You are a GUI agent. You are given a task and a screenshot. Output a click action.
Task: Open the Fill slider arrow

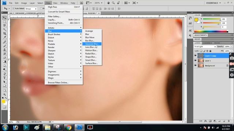pos(231,51)
